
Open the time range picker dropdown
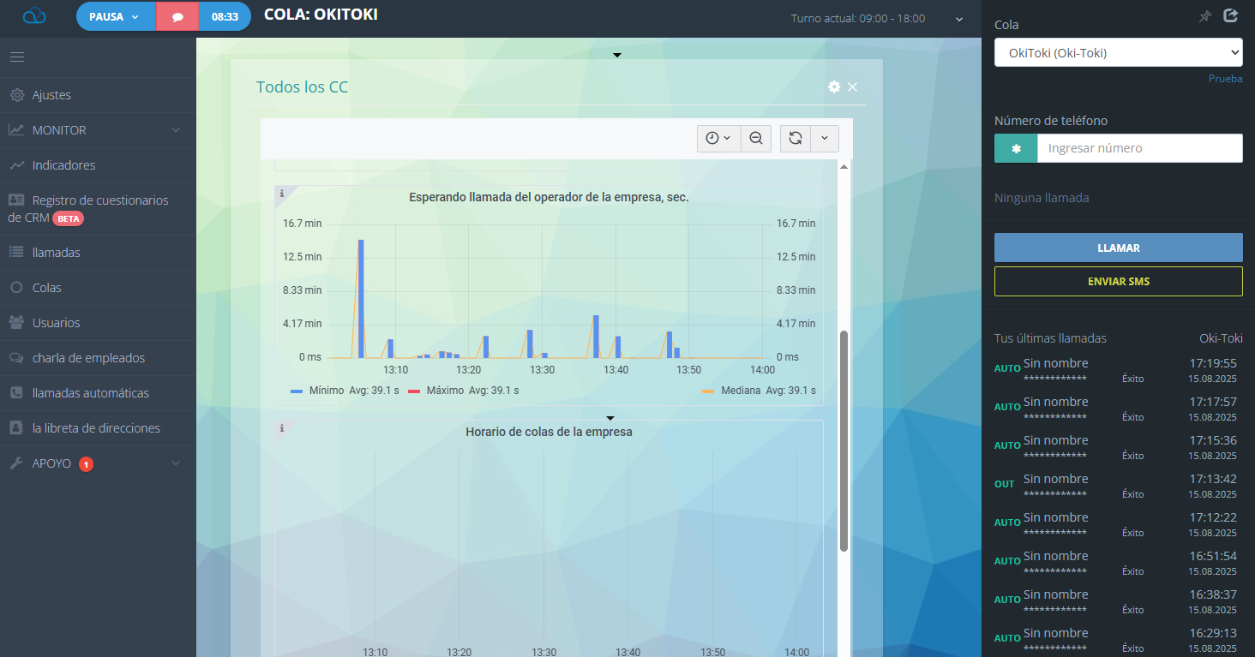click(718, 138)
